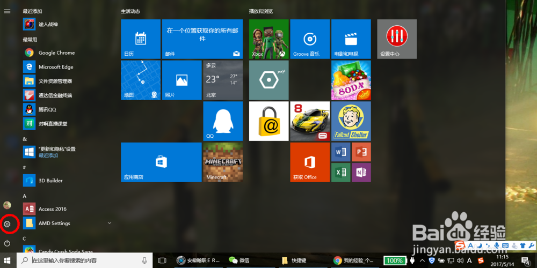Viewport: 537px width, 268px height.
Task: Open the 应用商店 store tile
Action: pos(161,162)
